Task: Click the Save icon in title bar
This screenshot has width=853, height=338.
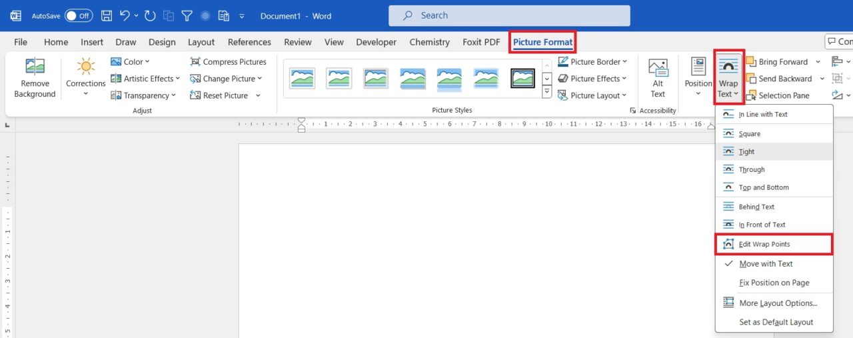Action: point(106,15)
